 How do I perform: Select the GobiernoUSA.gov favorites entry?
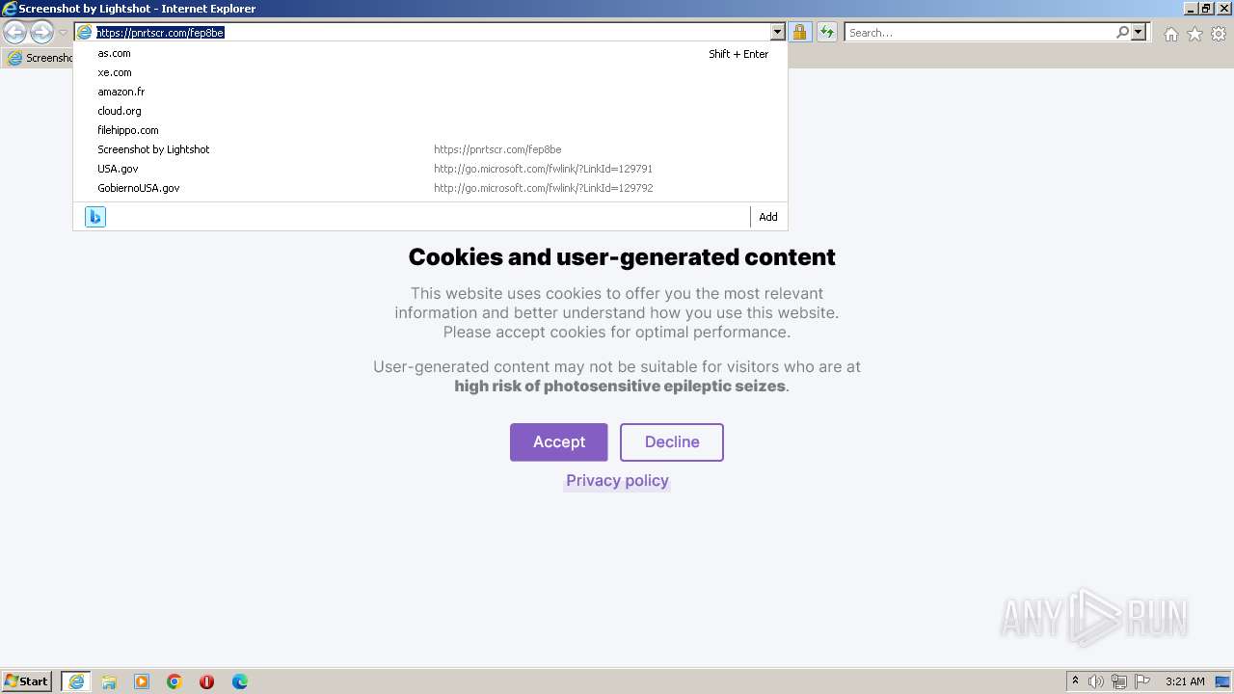coord(430,188)
